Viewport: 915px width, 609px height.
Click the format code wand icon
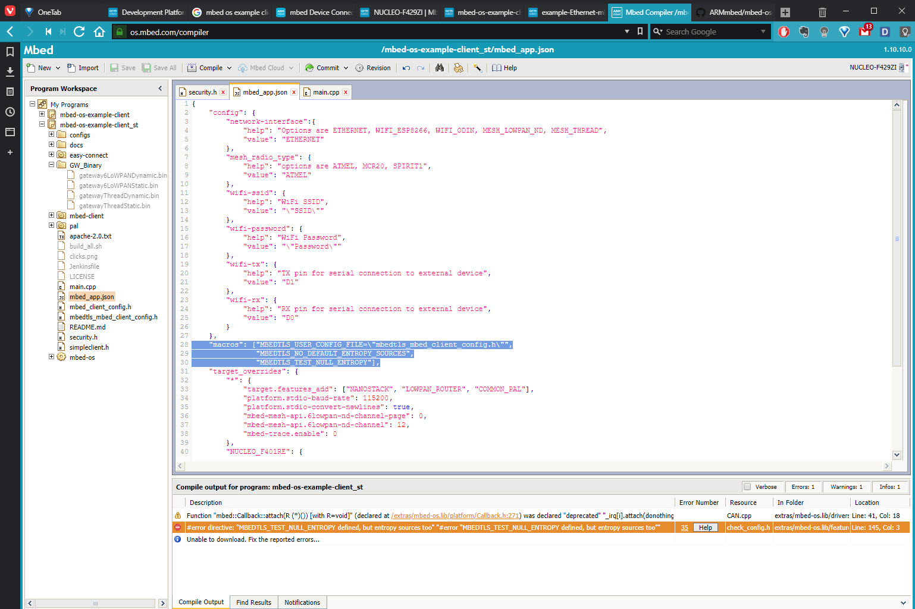click(477, 68)
